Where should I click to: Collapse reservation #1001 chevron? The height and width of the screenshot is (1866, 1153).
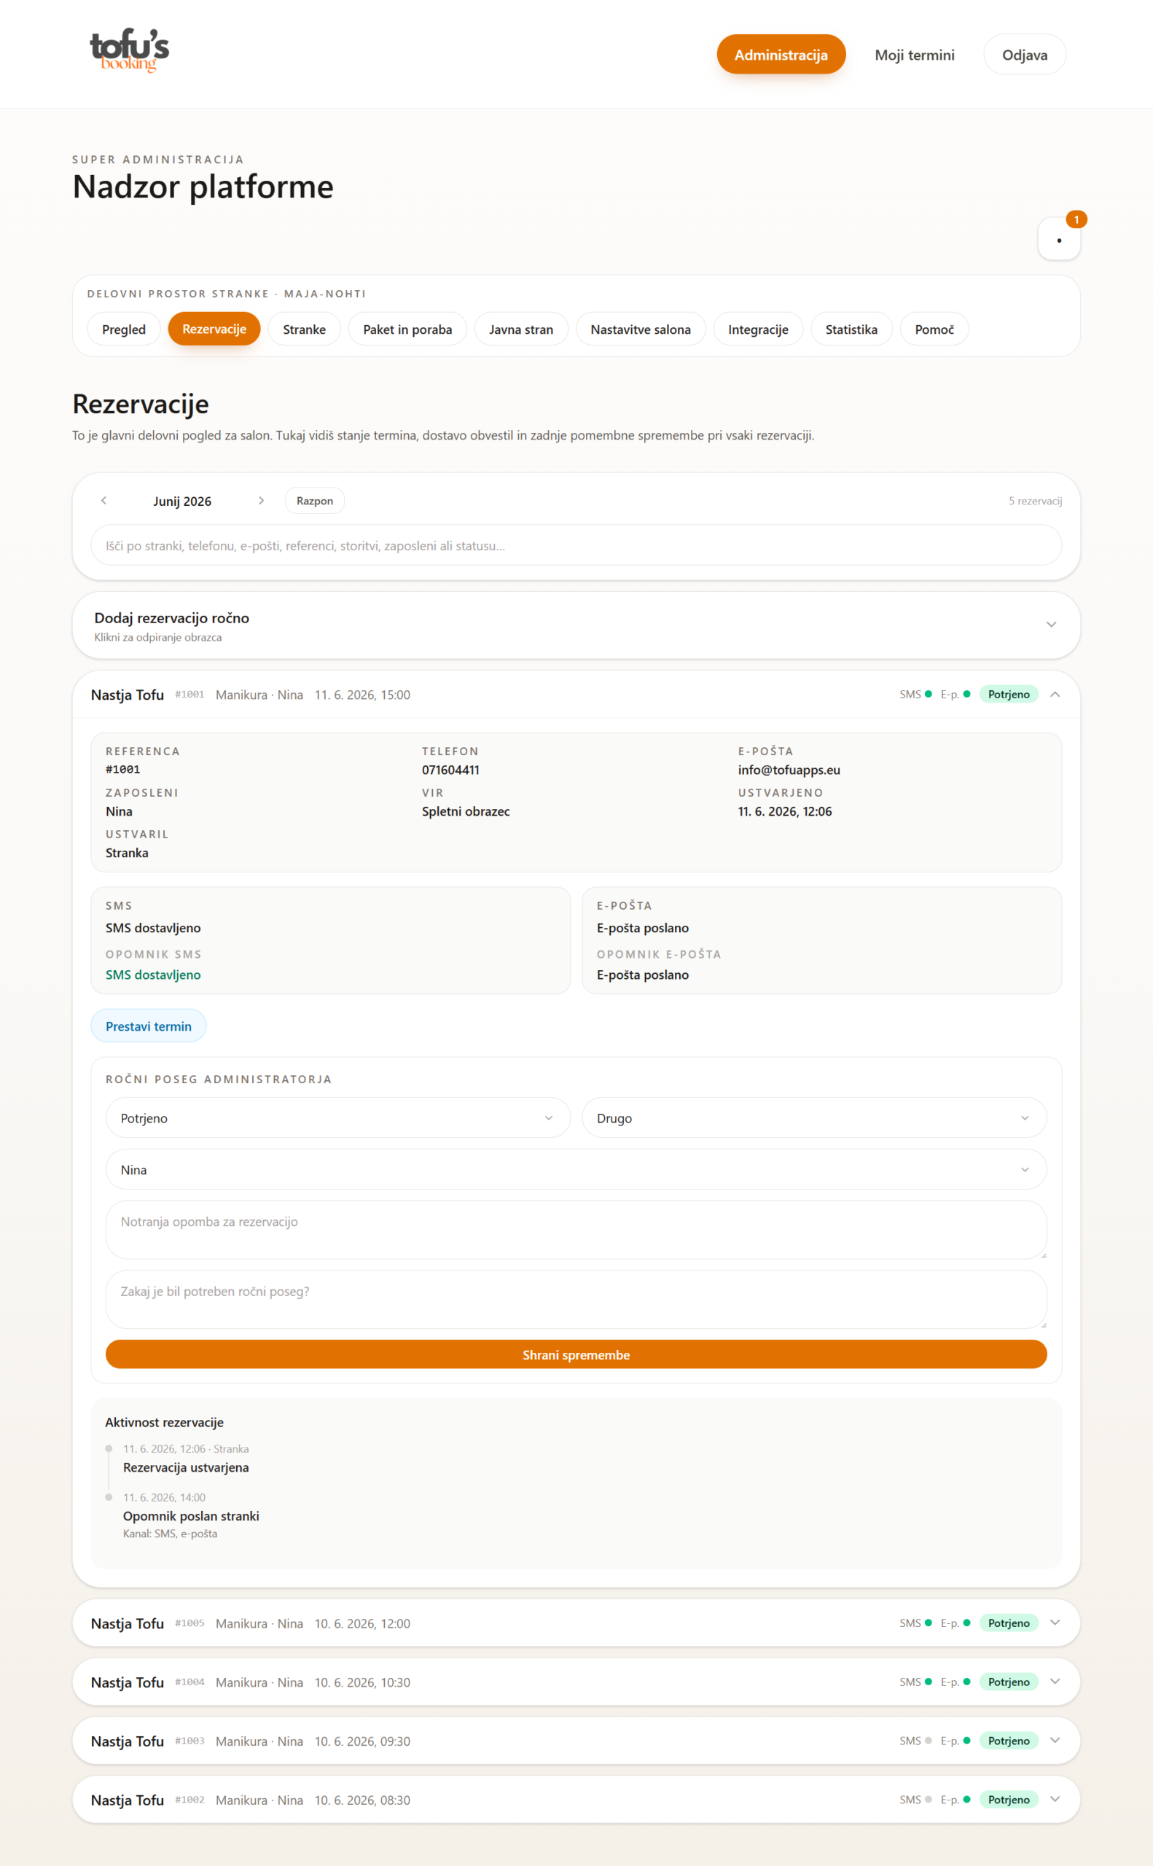click(x=1055, y=694)
